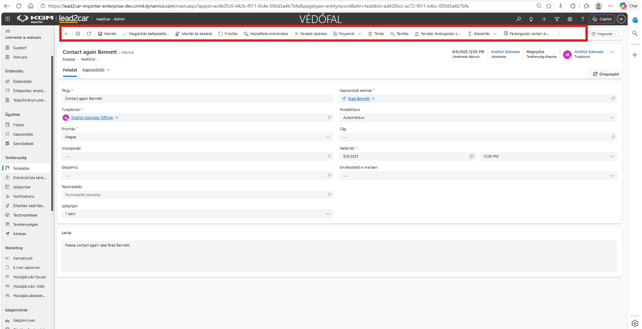Refresh the record with Frissítés
The width and height of the screenshot is (642, 329).
[228, 34]
